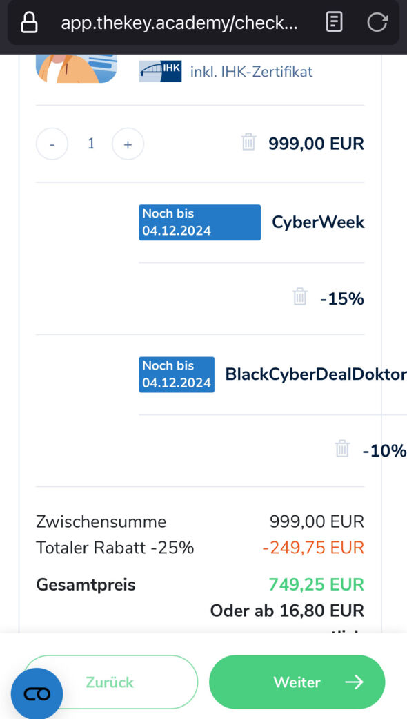Tap the BlackCyberDealDoktor coupon name
The height and width of the screenshot is (719, 407).
tap(316, 374)
